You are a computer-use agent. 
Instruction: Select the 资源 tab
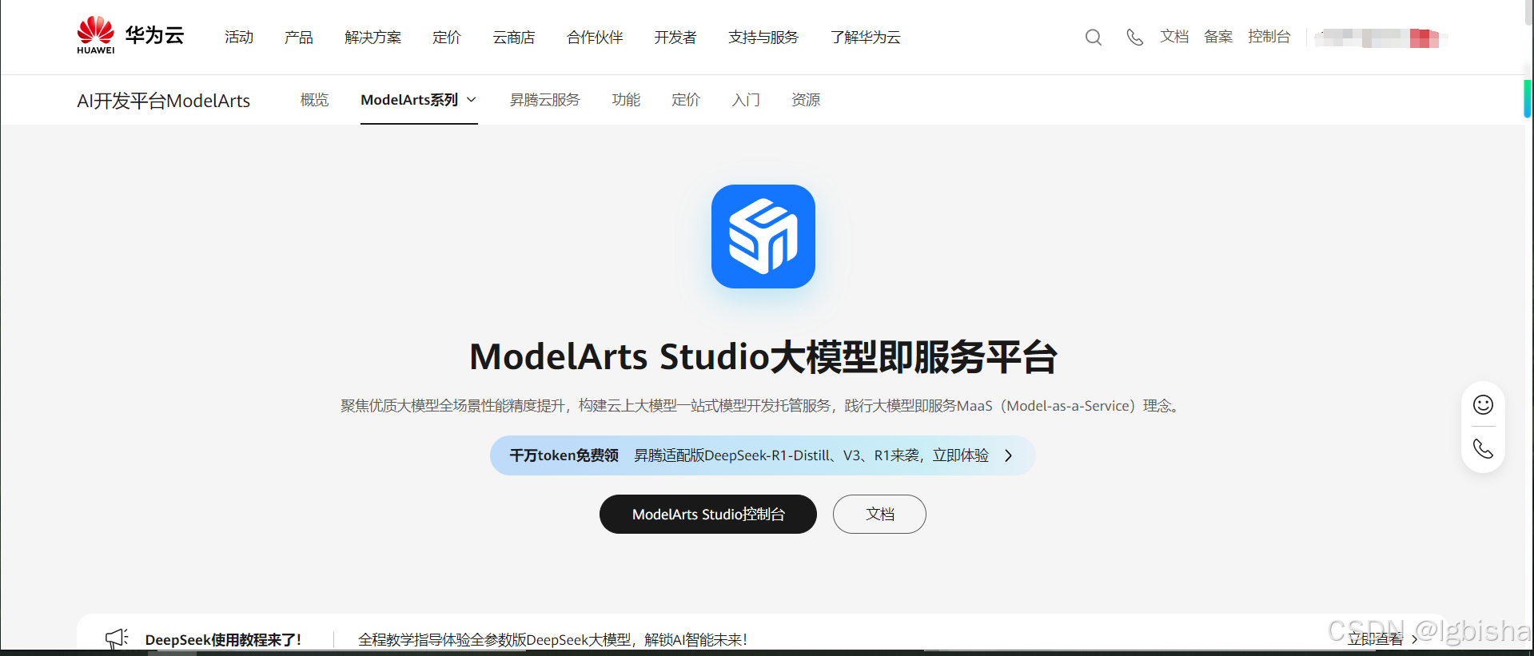pos(806,100)
